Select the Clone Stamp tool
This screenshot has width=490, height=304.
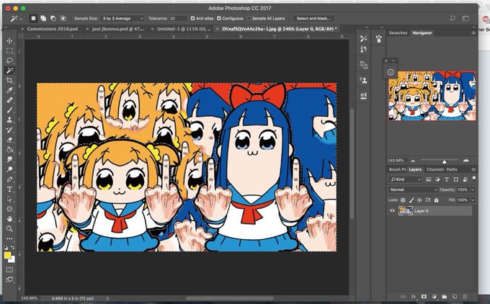(9, 120)
